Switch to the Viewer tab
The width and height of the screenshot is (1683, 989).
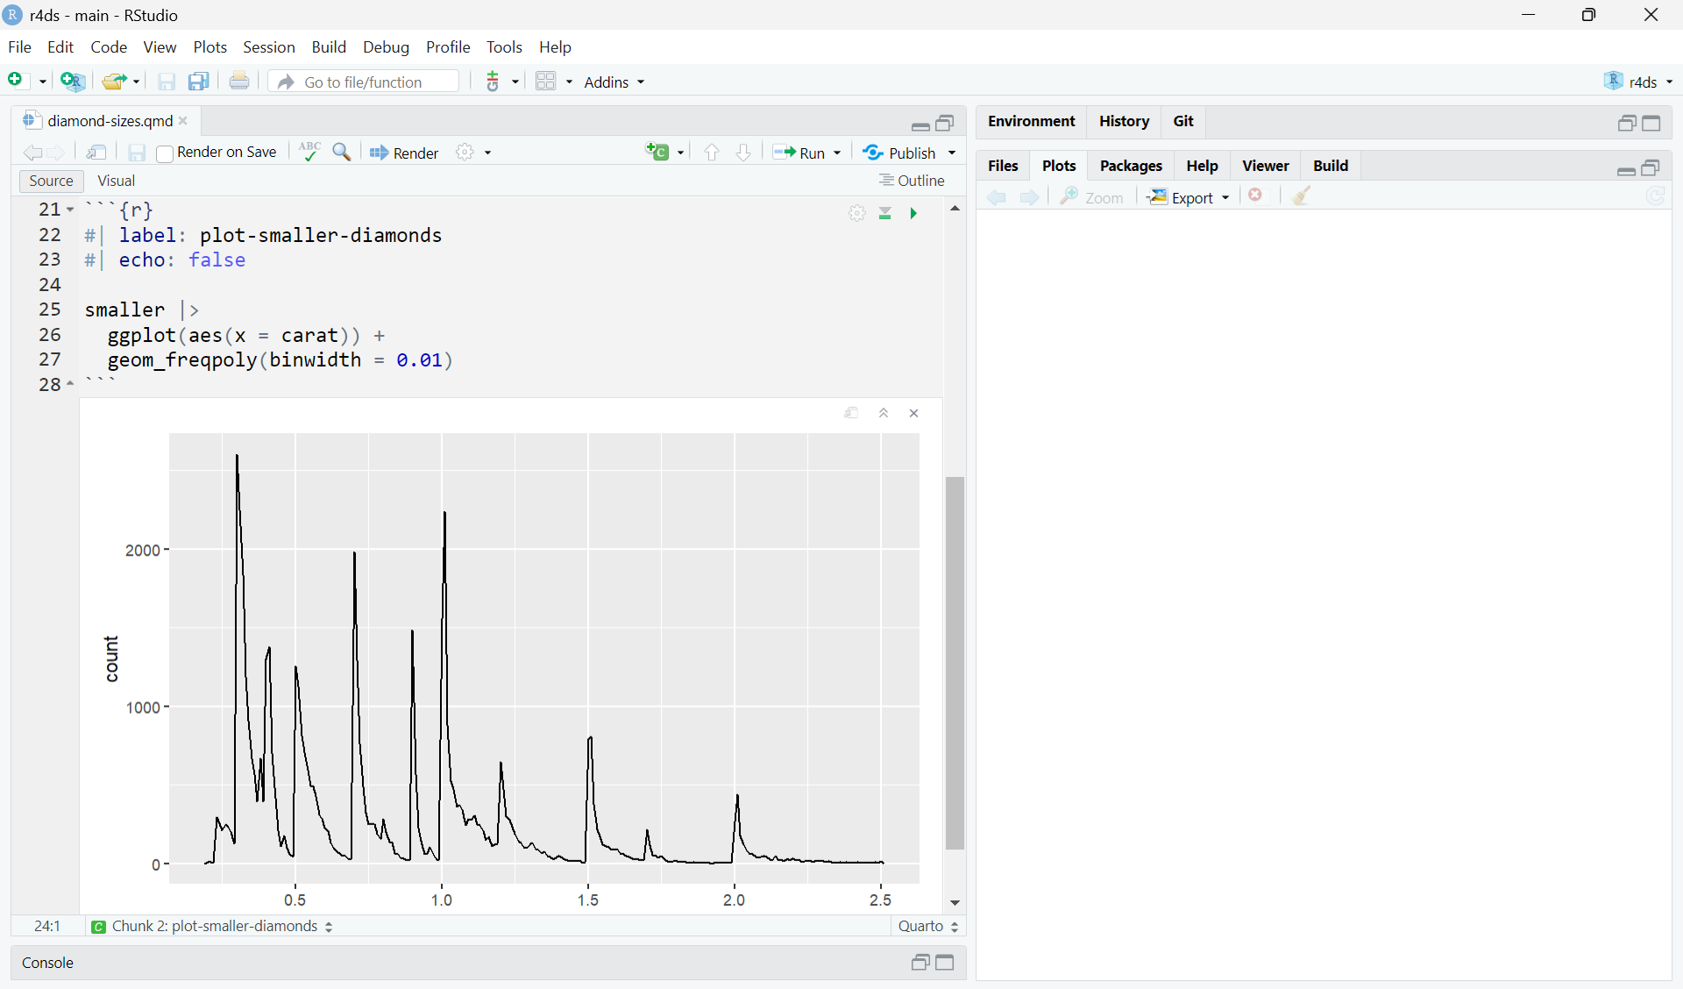(1265, 166)
